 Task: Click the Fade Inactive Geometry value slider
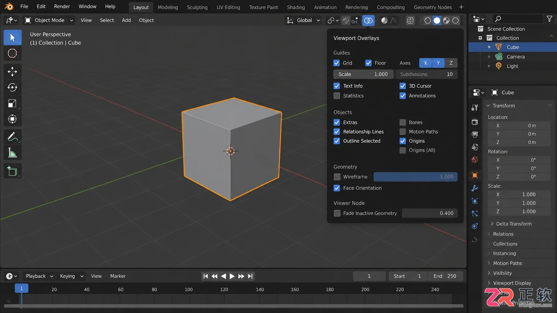click(430, 213)
